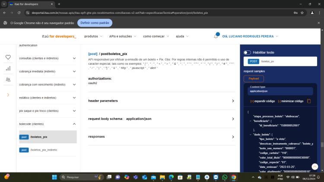This screenshot has height=182, width=324.
Task: Open user menu Olá, LUCIANO RODRIGUES PEREIRA
Action: [x=250, y=36]
